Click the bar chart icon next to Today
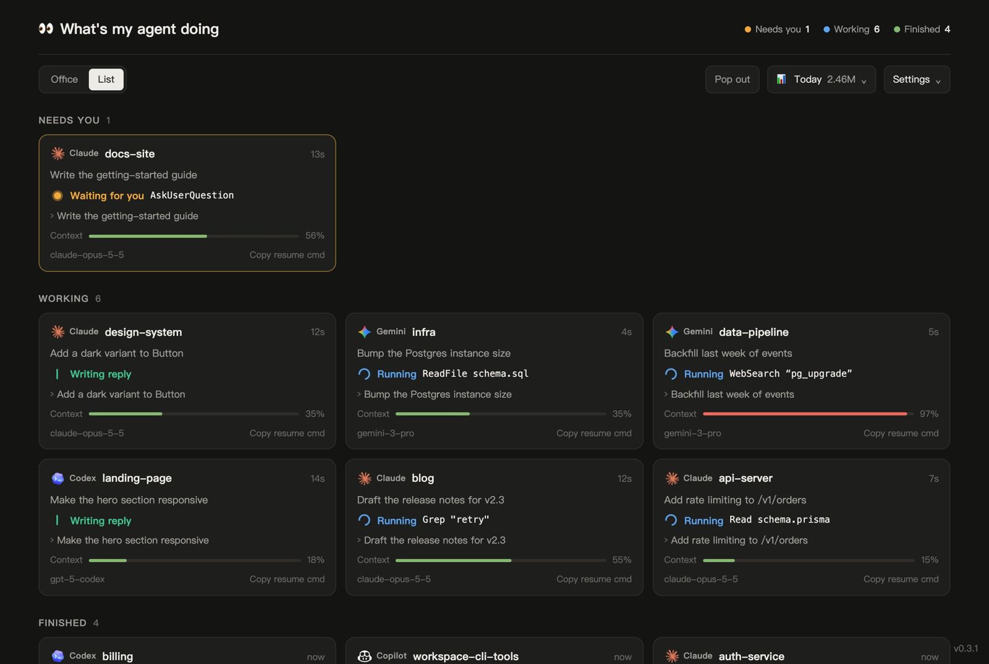This screenshot has height=664, width=989. [781, 79]
